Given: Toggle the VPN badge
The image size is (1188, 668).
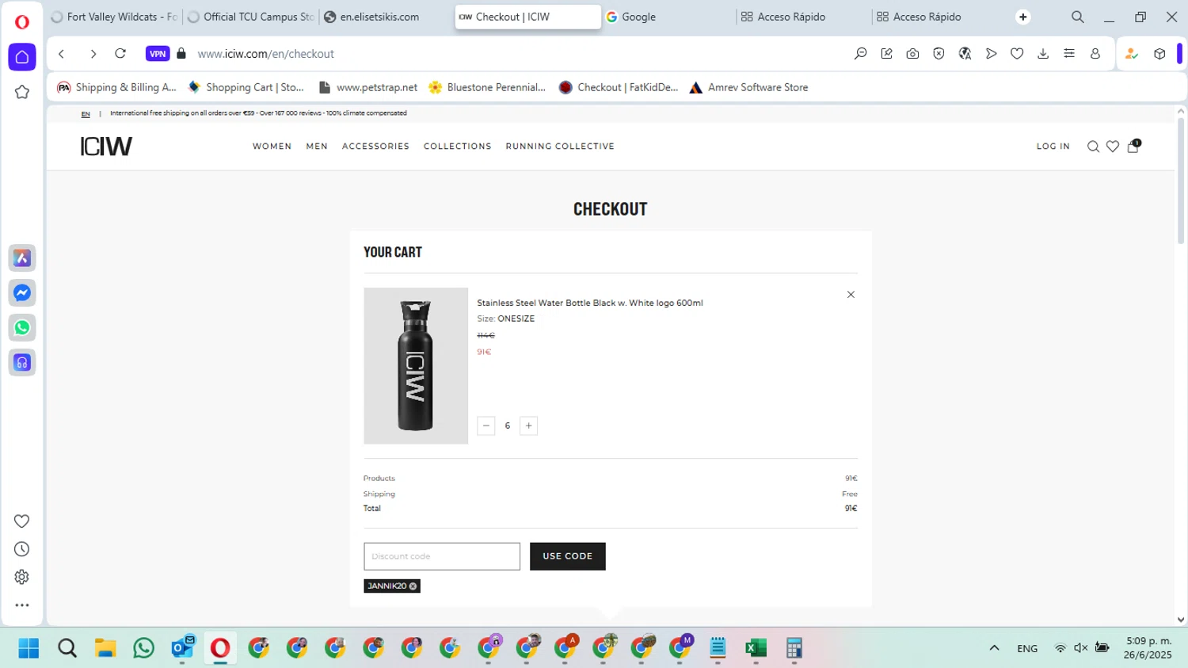Looking at the screenshot, I should pyautogui.click(x=158, y=54).
